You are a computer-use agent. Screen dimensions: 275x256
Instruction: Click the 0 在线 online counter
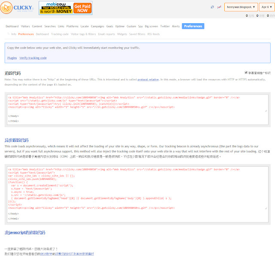(250, 16)
